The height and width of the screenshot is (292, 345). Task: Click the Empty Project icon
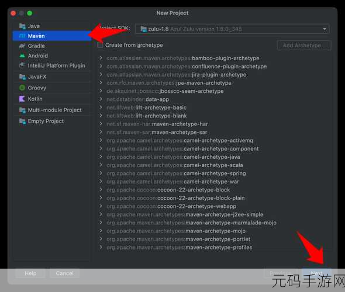pos(22,121)
